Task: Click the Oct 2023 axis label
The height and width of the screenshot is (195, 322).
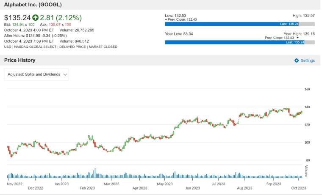Action: pos(299,188)
